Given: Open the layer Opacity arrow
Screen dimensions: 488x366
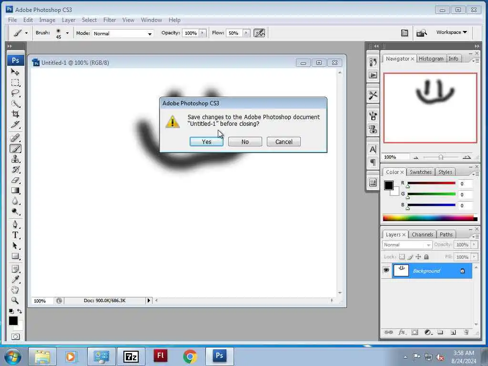Looking at the screenshot, I should coord(474,245).
